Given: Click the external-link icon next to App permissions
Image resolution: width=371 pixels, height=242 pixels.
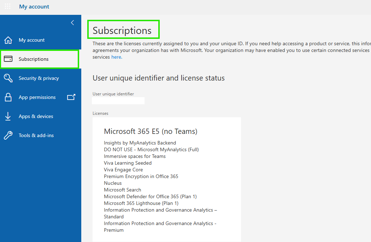Looking at the screenshot, I should point(71,97).
